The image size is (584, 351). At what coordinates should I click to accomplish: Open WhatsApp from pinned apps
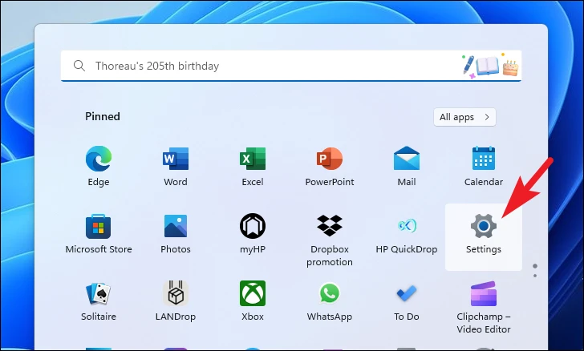[330, 301]
